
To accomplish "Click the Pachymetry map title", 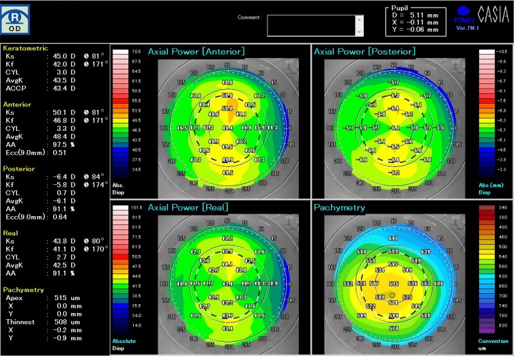I will (339, 207).
